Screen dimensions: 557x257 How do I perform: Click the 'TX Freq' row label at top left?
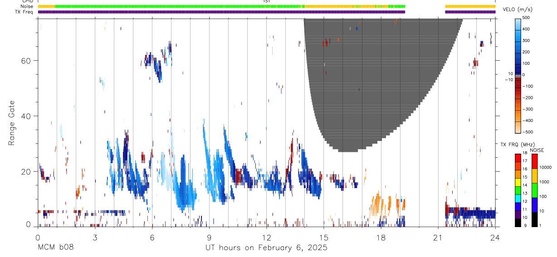tap(23, 12)
